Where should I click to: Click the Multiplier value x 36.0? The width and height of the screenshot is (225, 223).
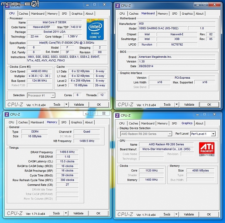click(39, 76)
